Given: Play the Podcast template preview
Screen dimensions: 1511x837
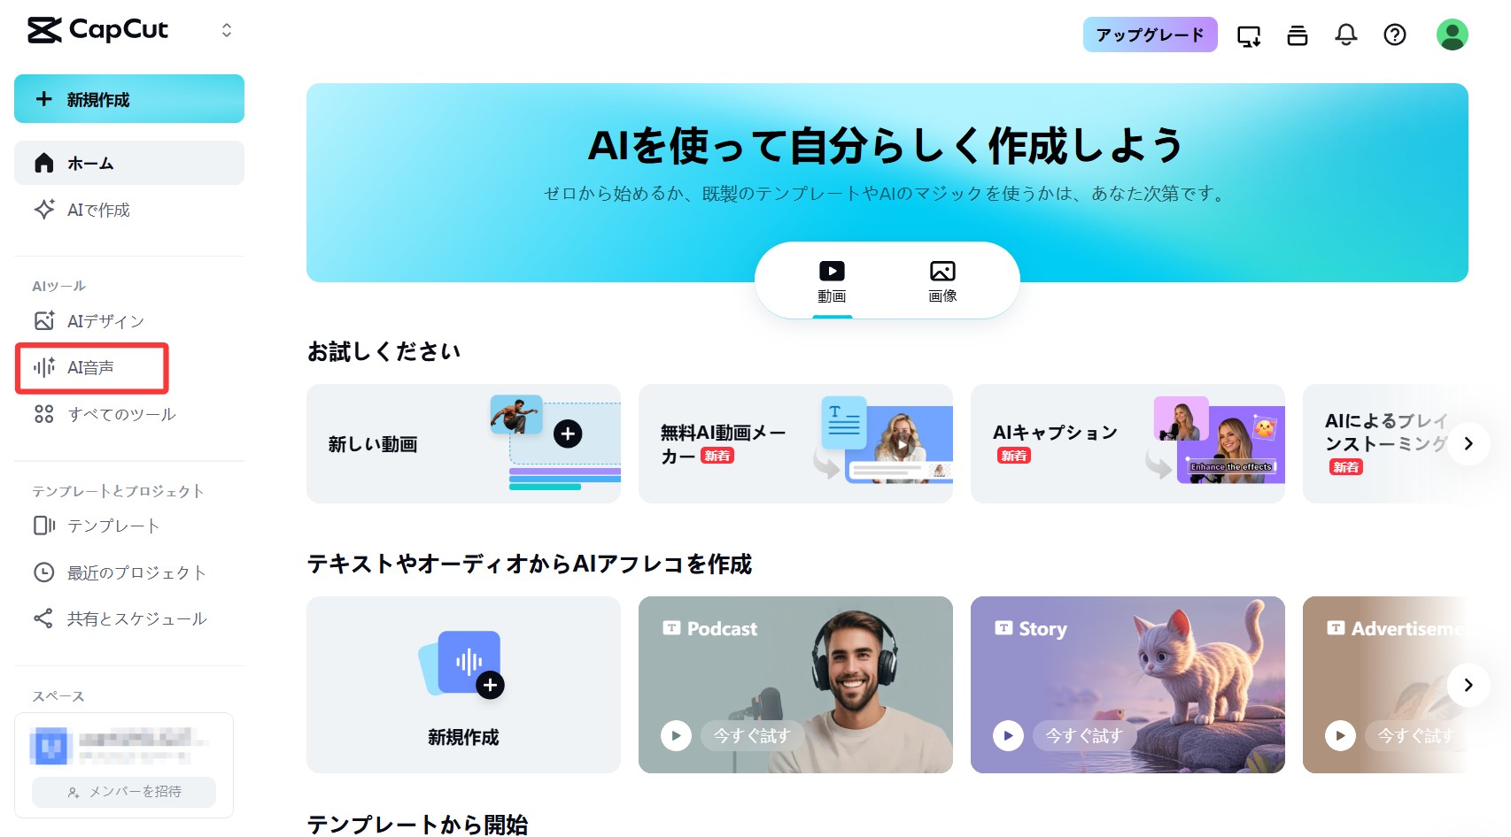Looking at the screenshot, I should [x=676, y=735].
